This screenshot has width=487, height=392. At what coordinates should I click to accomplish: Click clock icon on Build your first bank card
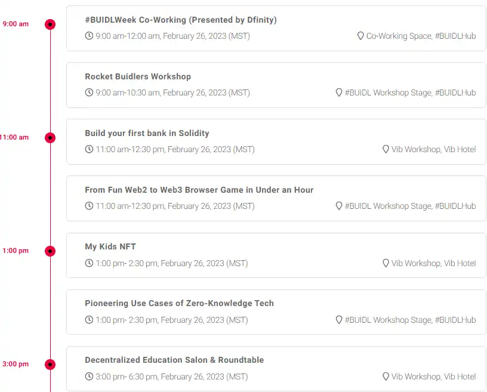[x=89, y=149]
